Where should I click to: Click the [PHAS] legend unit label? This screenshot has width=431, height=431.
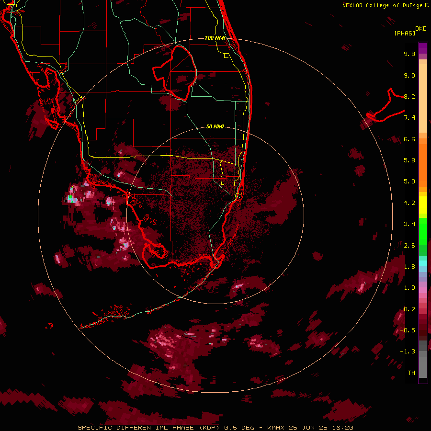(405, 34)
